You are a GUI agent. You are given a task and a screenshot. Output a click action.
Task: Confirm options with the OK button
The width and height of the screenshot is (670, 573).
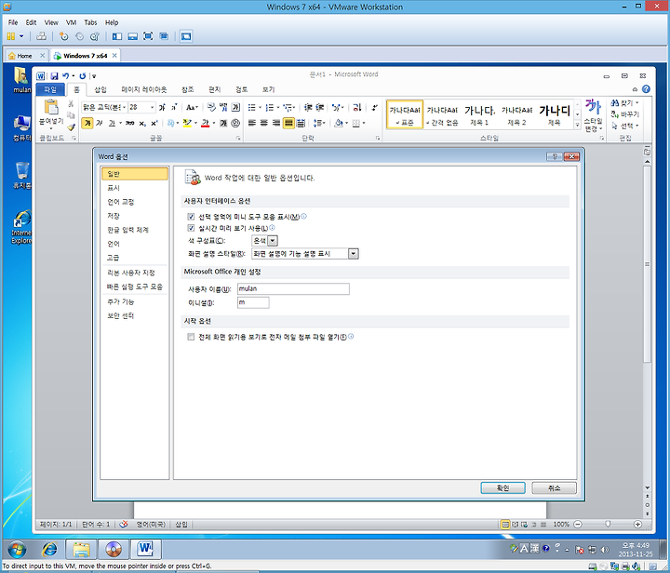pos(502,488)
